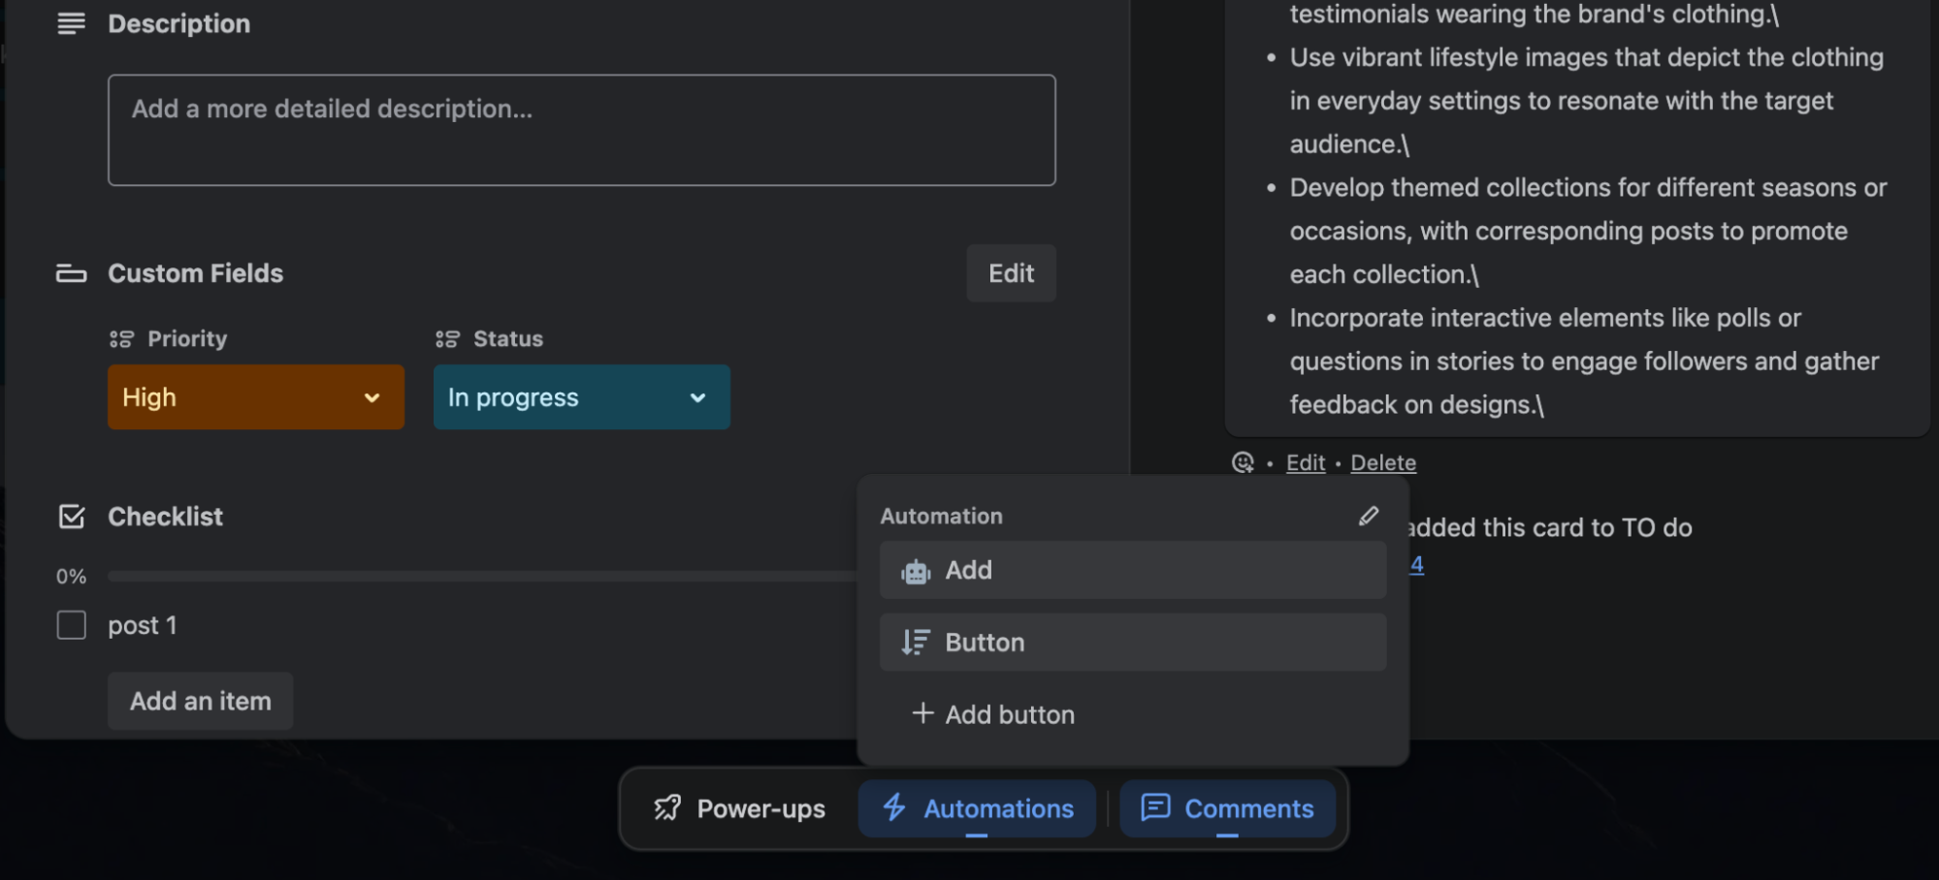Open the emoji reaction icon near Edit
Viewport: 1939px width, 880px height.
(1242, 462)
